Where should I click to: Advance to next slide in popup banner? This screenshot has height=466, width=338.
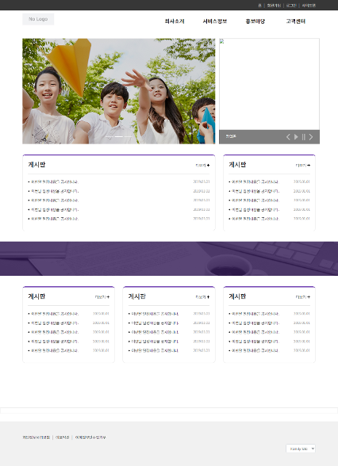point(311,136)
